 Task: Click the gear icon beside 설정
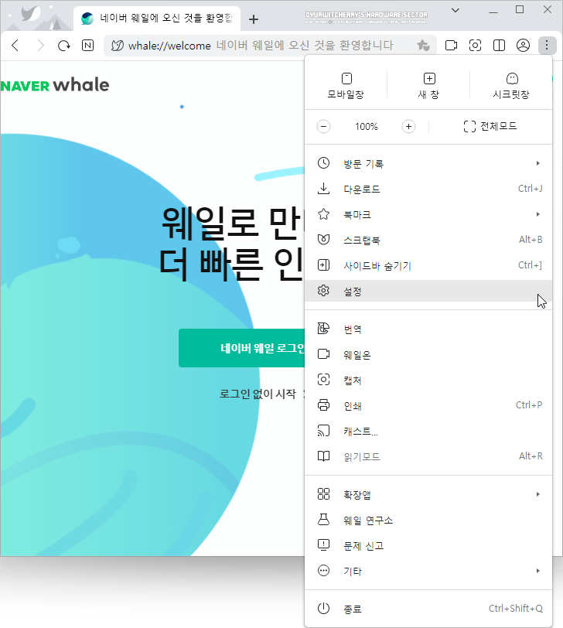click(x=323, y=291)
